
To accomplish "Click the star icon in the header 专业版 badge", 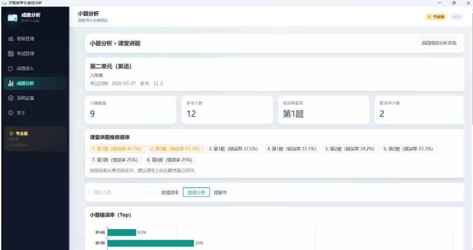I will tap(429, 17).
